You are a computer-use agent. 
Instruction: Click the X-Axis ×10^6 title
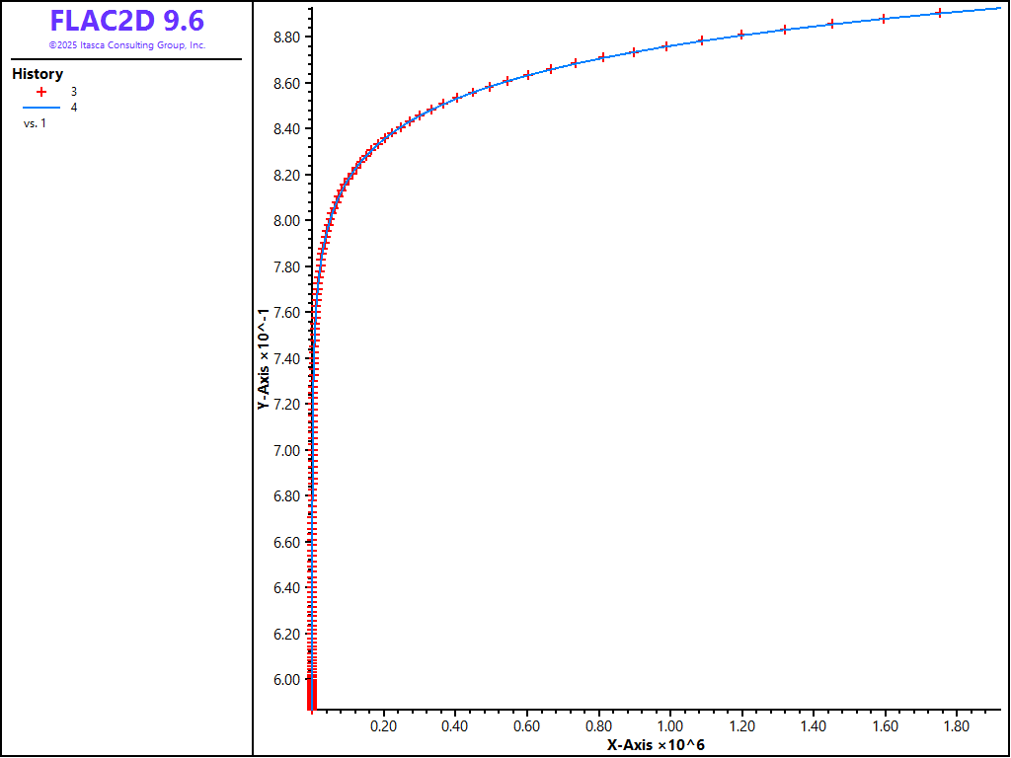click(656, 744)
